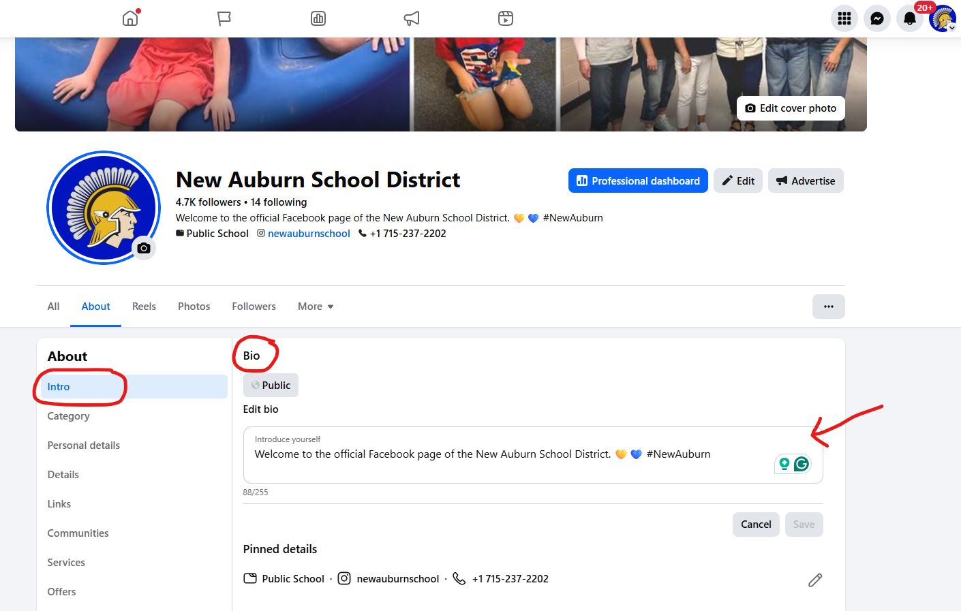Open the account profile avatar menu
Image resolution: width=961 pixels, height=611 pixels.
tap(943, 18)
